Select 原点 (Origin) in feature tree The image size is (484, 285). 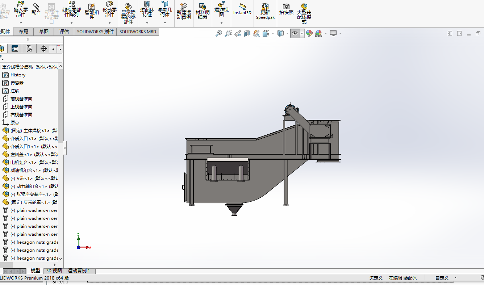15,123
